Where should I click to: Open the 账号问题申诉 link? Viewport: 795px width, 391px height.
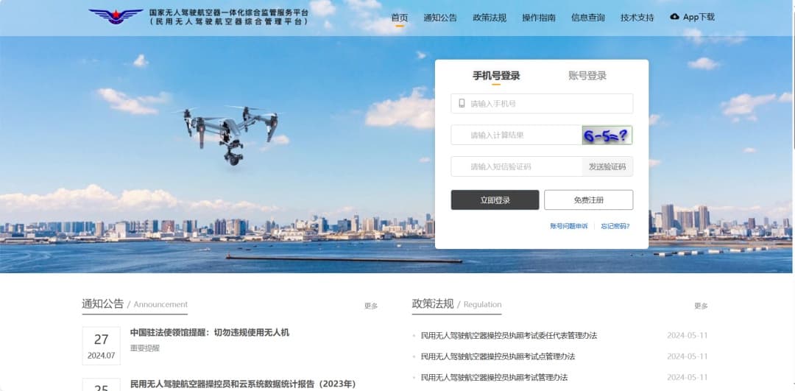pyautogui.click(x=569, y=226)
